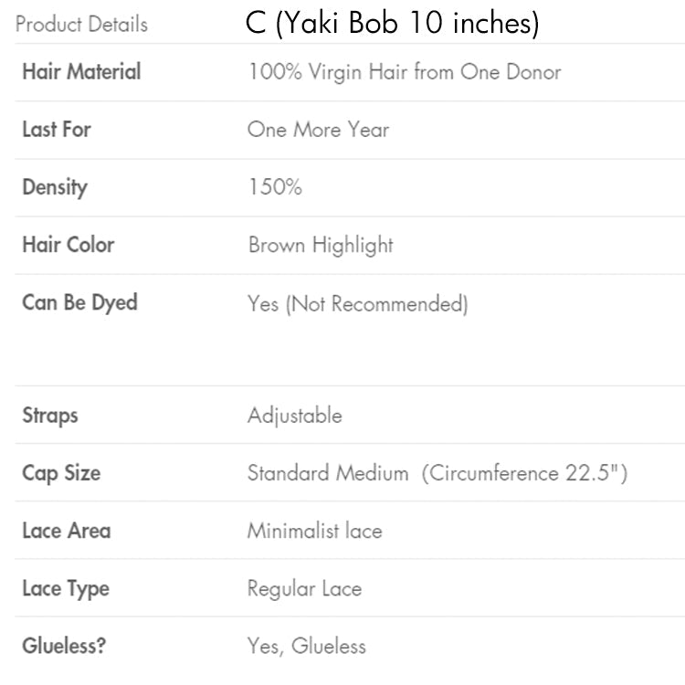Select the Adjustable straps value
Viewport: 685px width, 685px height.
click(294, 416)
